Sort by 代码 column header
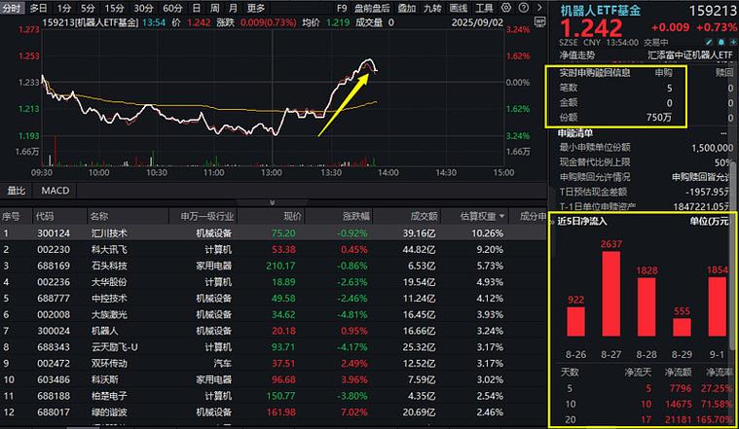 45,216
